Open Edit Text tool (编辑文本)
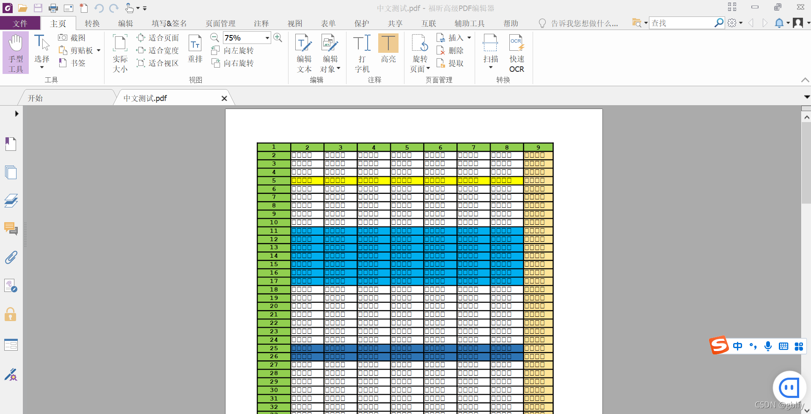Image resolution: width=811 pixels, height=414 pixels. pyautogui.click(x=304, y=53)
